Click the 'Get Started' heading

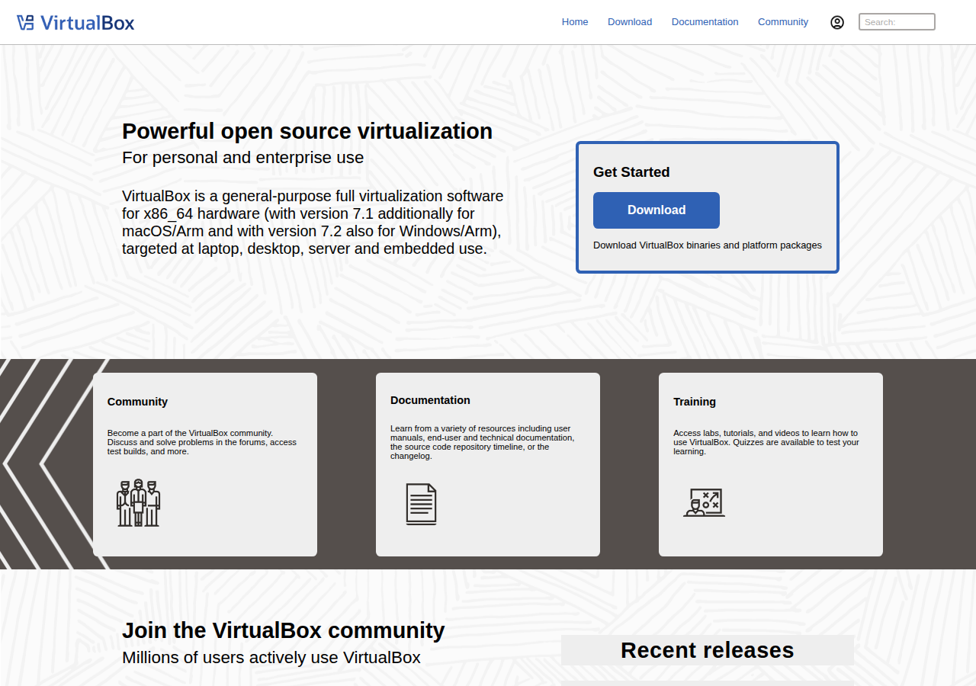point(631,172)
